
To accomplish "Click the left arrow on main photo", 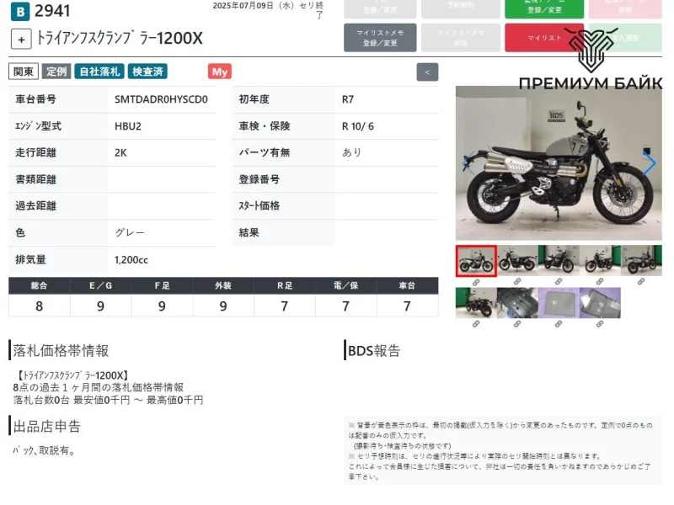I will pos(466,163).
